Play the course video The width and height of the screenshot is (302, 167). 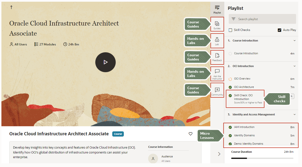(105, 62)
